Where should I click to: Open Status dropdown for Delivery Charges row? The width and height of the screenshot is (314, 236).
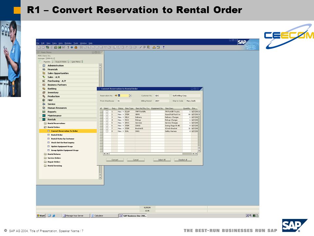click(123, 117)
